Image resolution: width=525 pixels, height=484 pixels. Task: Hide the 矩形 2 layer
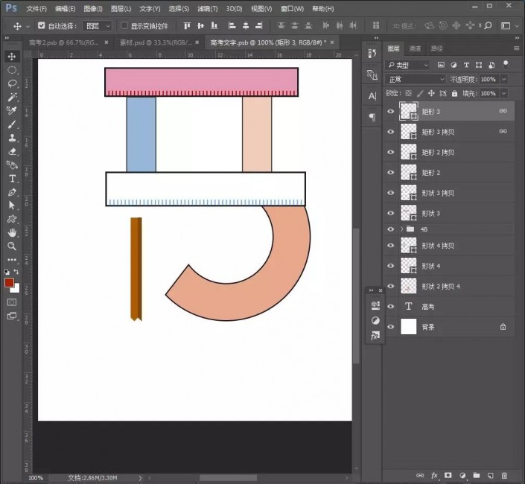[391, 173]
